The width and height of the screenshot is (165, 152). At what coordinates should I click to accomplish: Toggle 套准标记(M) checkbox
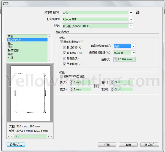[65, 53]
